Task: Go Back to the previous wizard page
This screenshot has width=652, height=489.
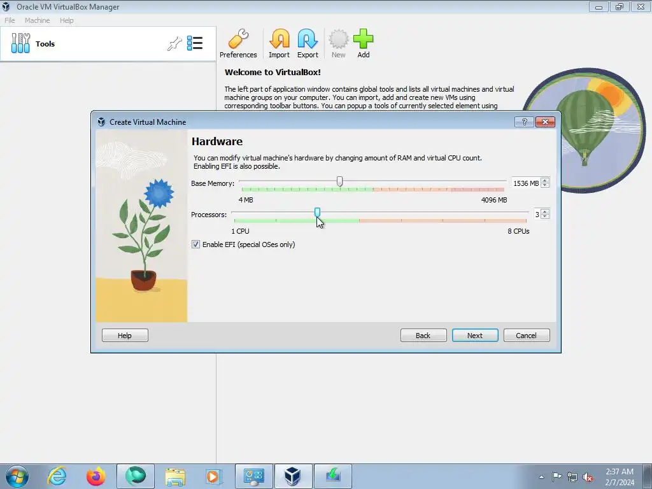Action: tap(423, 336)
